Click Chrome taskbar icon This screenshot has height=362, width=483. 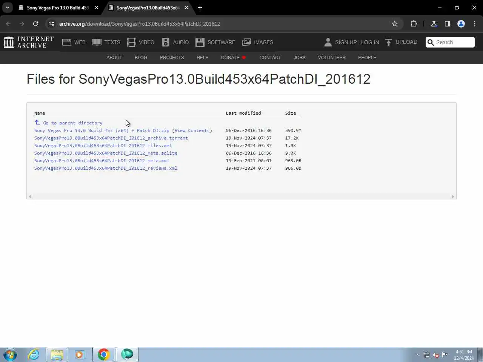click(x=103, y=354)
